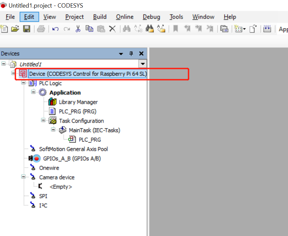Open the Edit menu
This screenshot has width=288, height=236.
pyautogui.click(x=29, y=17)
